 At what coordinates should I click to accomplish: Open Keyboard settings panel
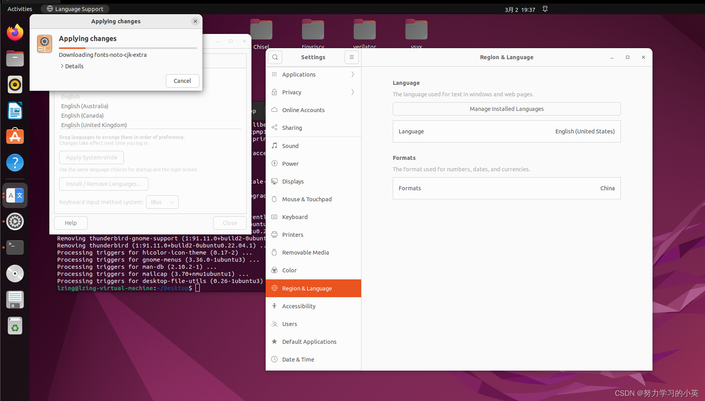click(295, 217)
